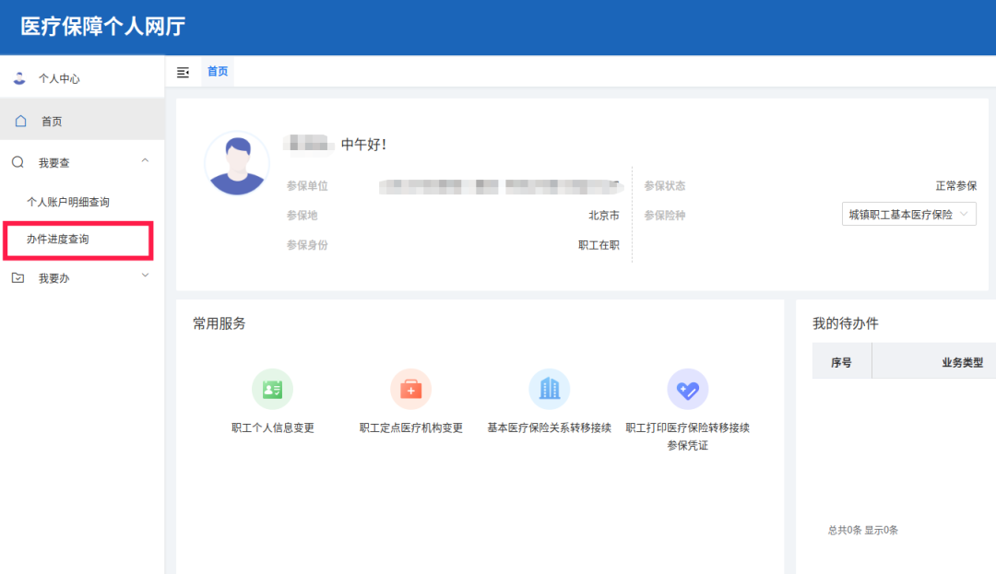
Task: Click the 基本医疗保险关系转移接续 building icon
Action: point(549,389)
